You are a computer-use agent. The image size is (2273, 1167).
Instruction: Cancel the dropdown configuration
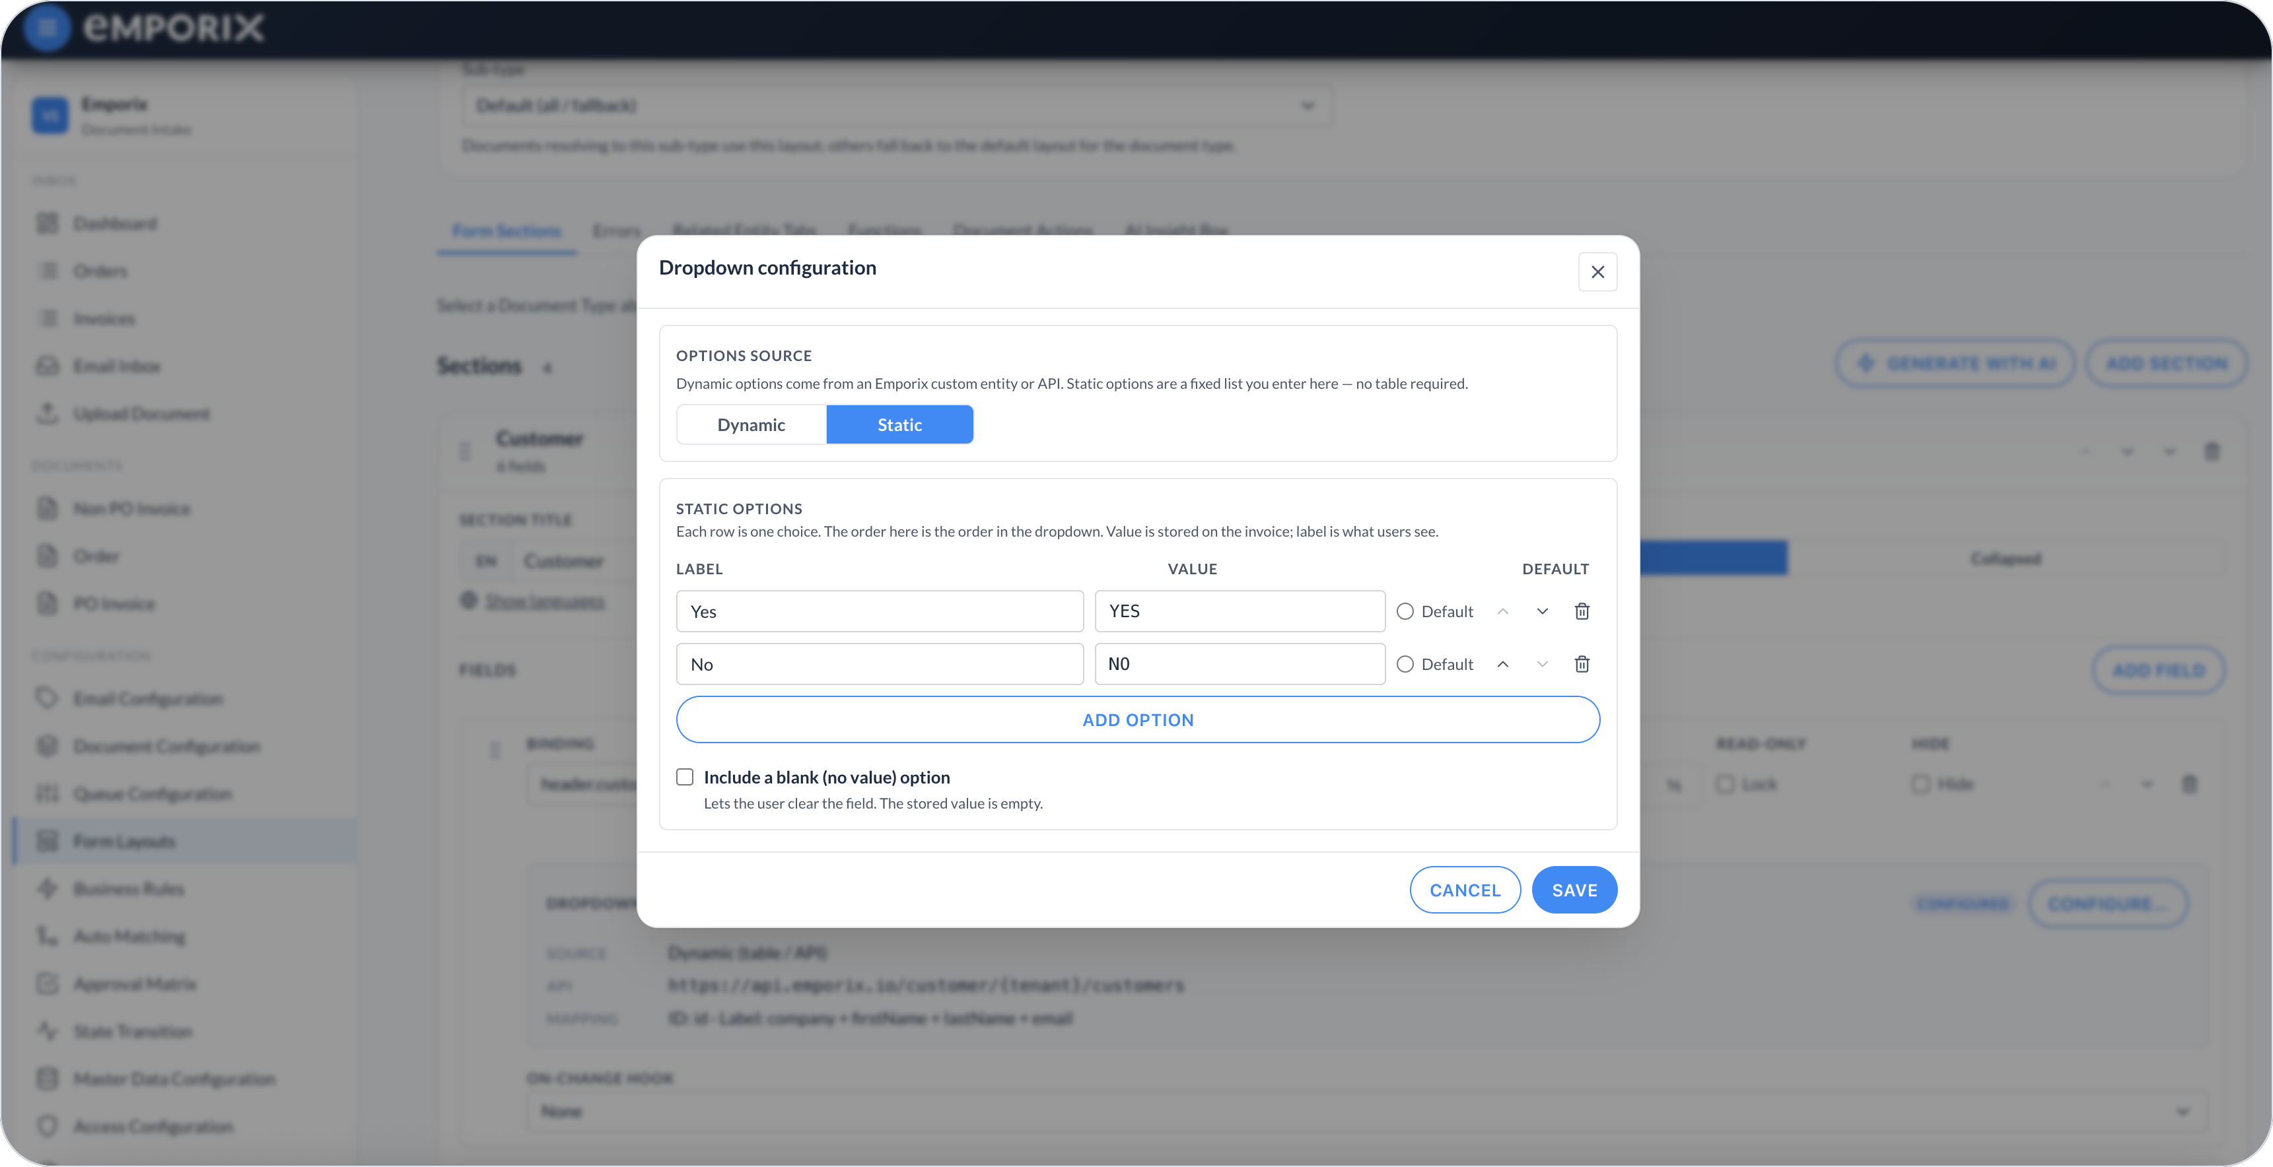tap(1465, 890)
